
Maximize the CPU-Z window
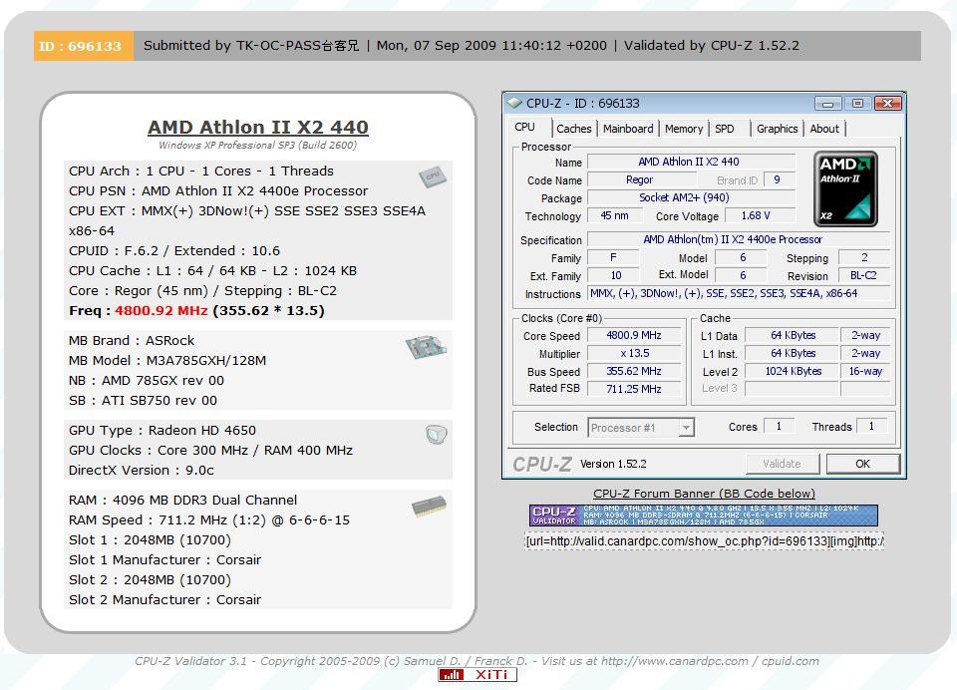(x=857, y=103)
